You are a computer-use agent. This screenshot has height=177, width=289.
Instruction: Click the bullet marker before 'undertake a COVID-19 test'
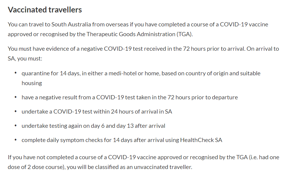pos(16,111)
